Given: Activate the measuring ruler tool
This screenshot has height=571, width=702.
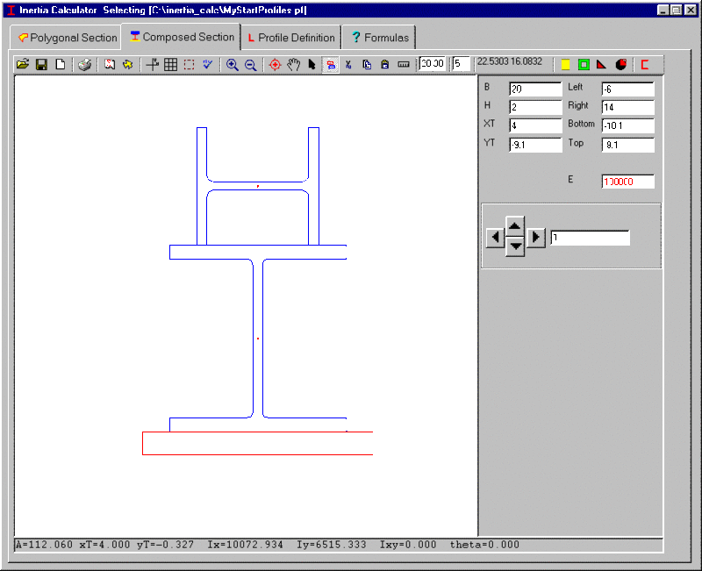Looking at the screenshot, I should [x=402, y=63].
